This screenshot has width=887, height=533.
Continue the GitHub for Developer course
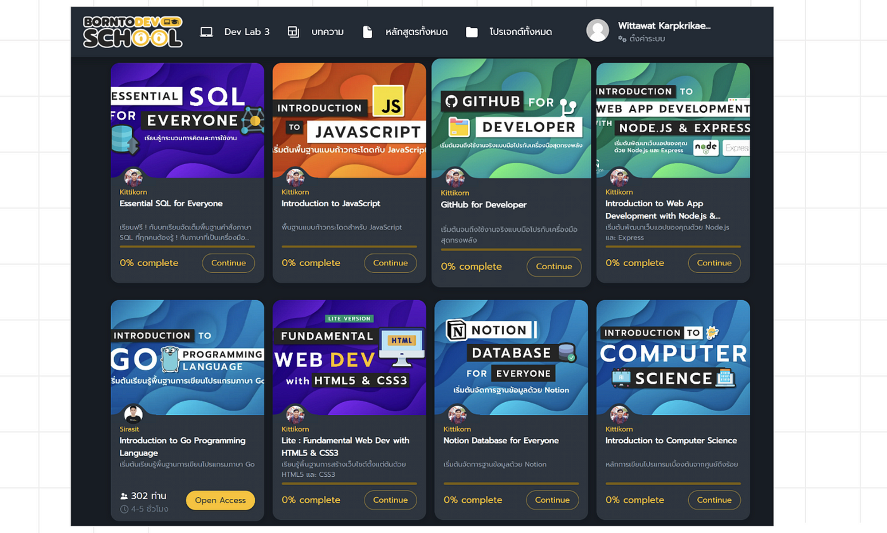click(554, 266)
